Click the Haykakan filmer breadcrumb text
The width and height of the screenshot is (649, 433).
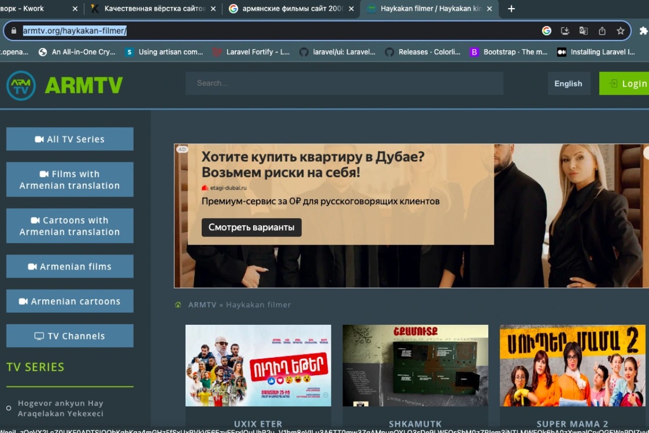point(259,305)
